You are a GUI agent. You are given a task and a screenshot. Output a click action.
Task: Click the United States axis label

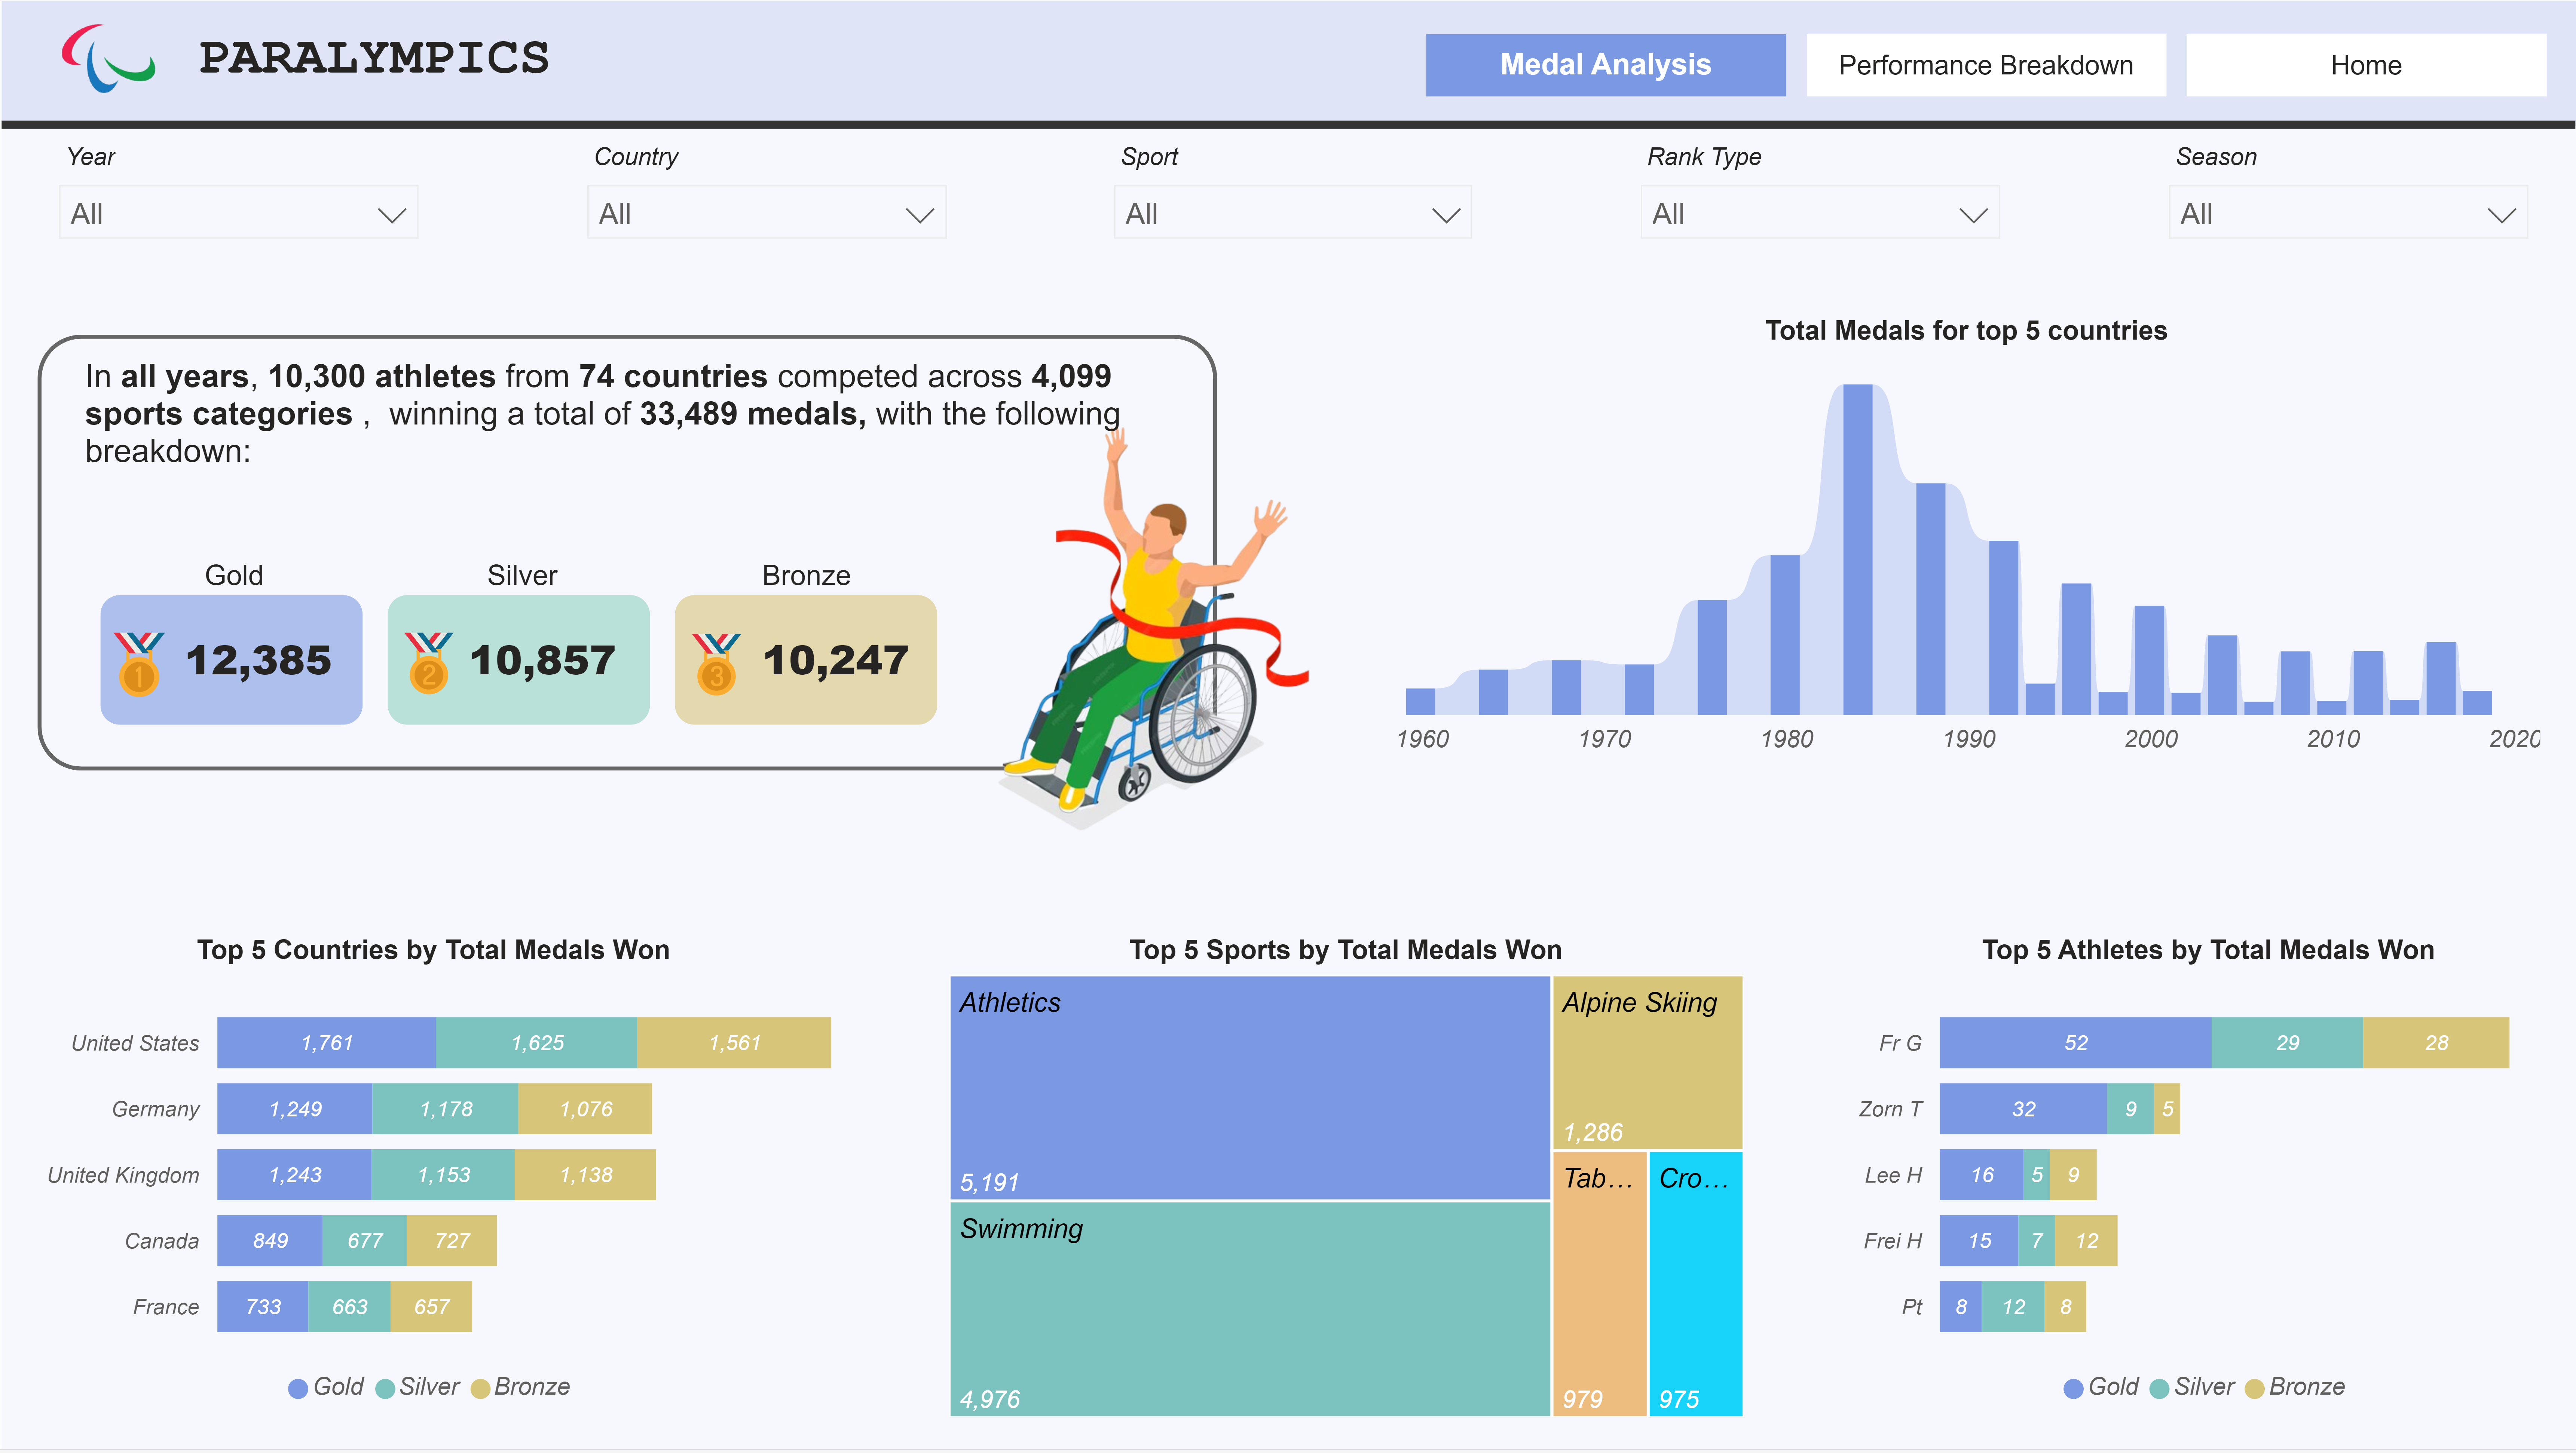(135, 1043)
